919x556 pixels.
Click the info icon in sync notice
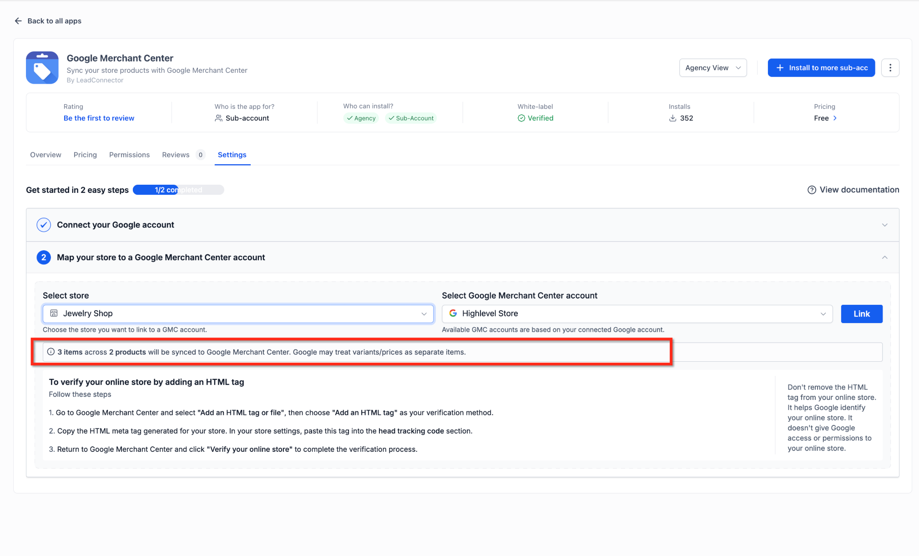click(51, 352)
